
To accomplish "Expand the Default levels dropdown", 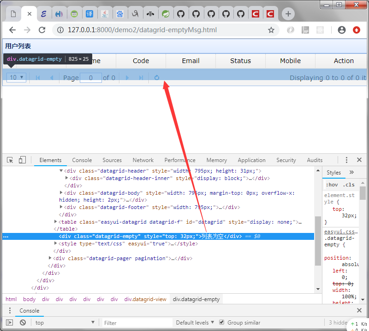I will tap(195, 323).
